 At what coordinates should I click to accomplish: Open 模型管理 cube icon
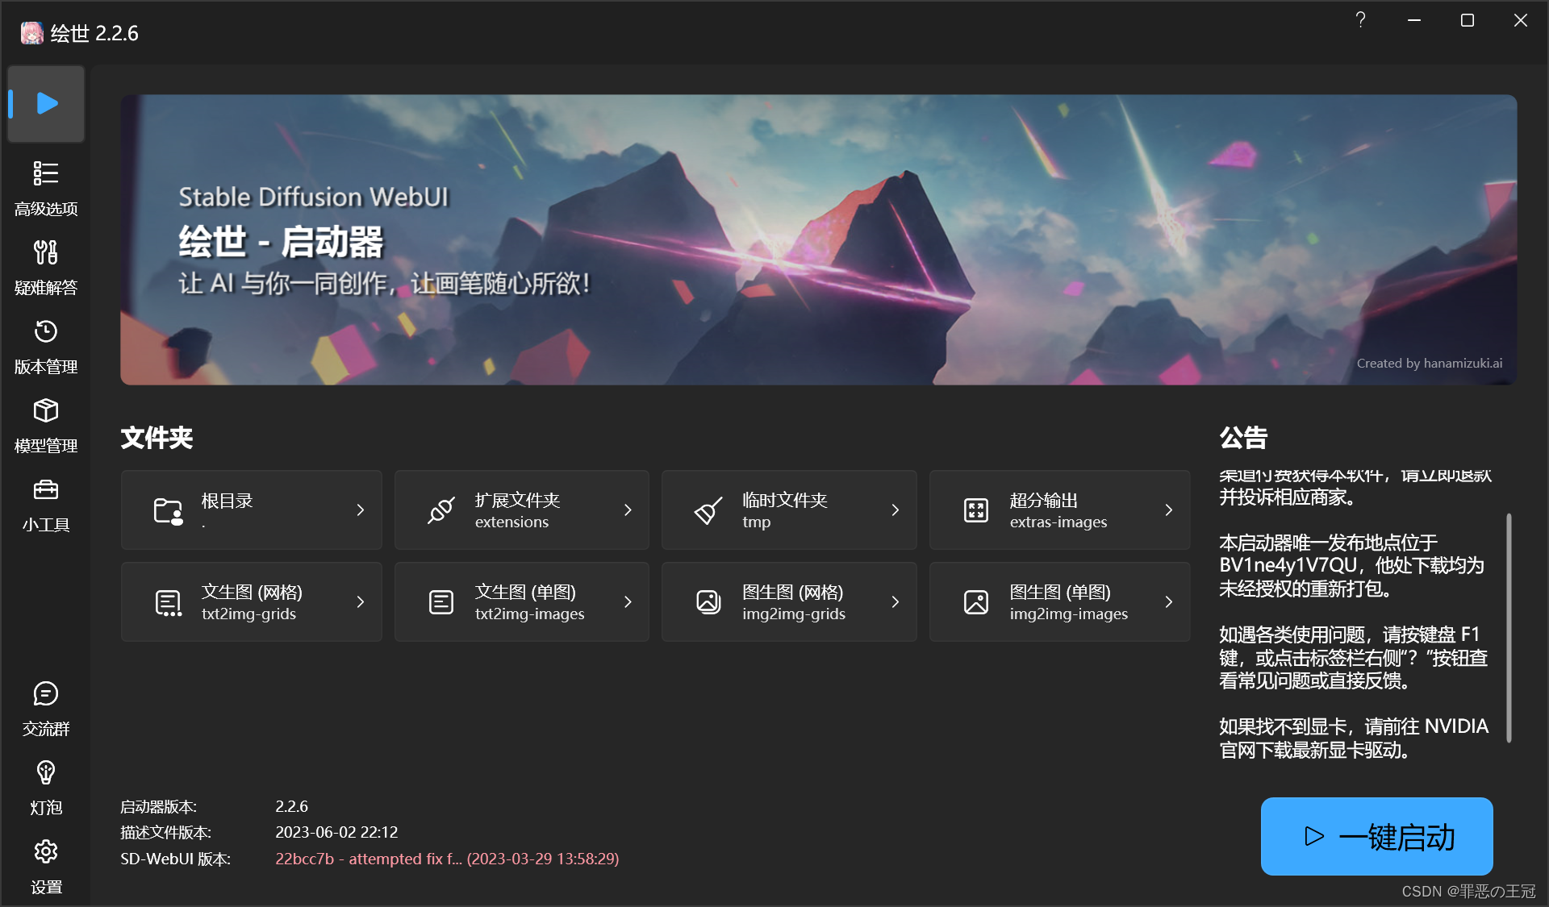(x=46, y=410)
